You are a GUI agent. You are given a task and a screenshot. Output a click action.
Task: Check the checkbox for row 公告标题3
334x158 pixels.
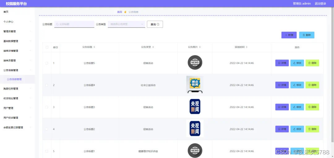47,107
